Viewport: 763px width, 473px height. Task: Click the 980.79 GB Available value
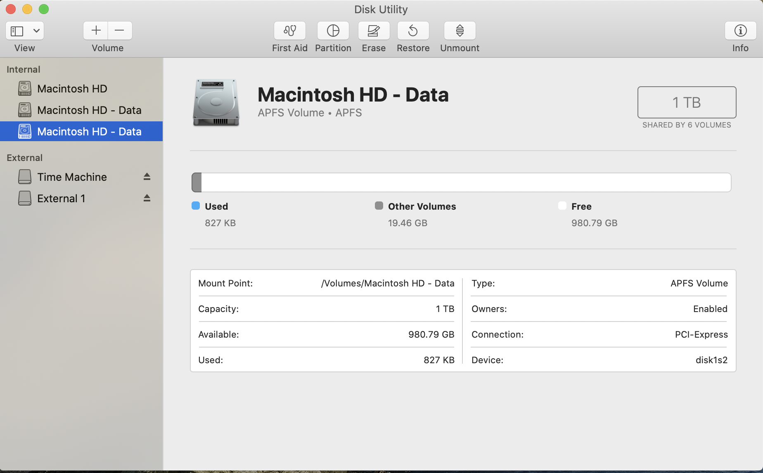click(431, 334)
